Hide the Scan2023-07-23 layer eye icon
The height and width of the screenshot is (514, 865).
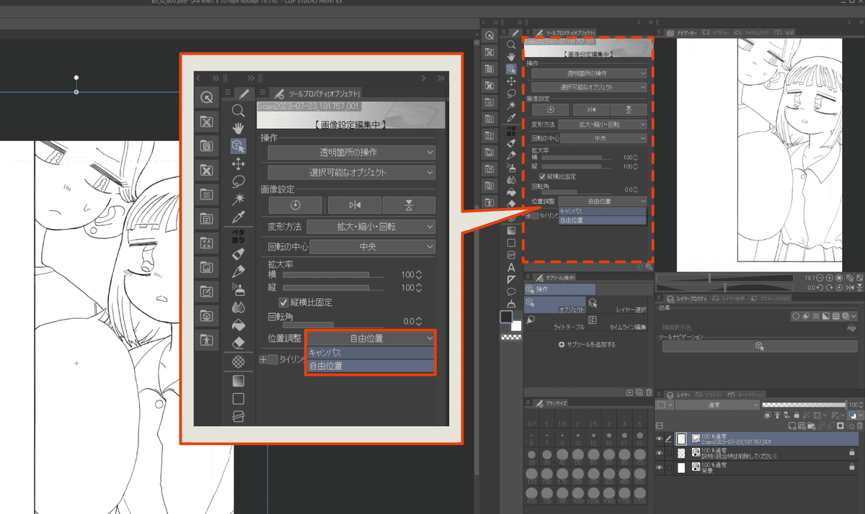(659, 438)
